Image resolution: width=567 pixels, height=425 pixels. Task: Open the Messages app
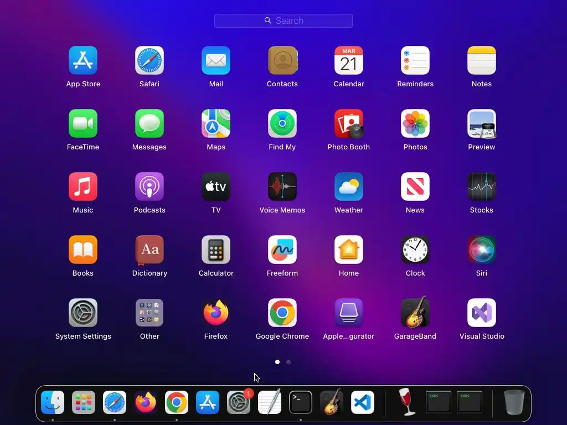150,123
